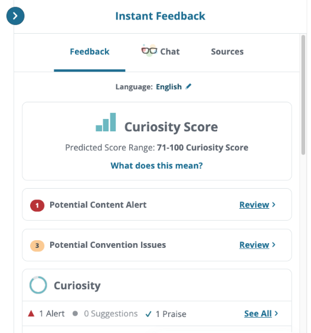This screenshot has width=311, height=333.
Task: Collapse the Instant Feedback panel with arrow button
Action: pos(15,16)
